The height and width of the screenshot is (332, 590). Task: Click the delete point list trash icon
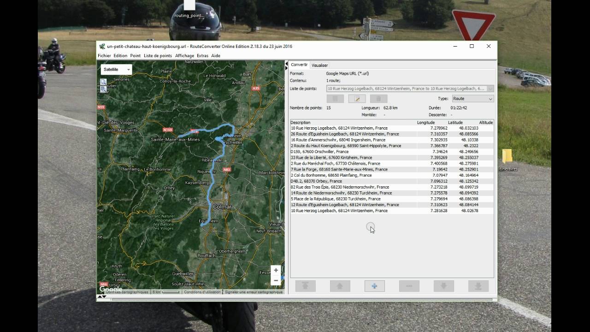click(378, 99)
